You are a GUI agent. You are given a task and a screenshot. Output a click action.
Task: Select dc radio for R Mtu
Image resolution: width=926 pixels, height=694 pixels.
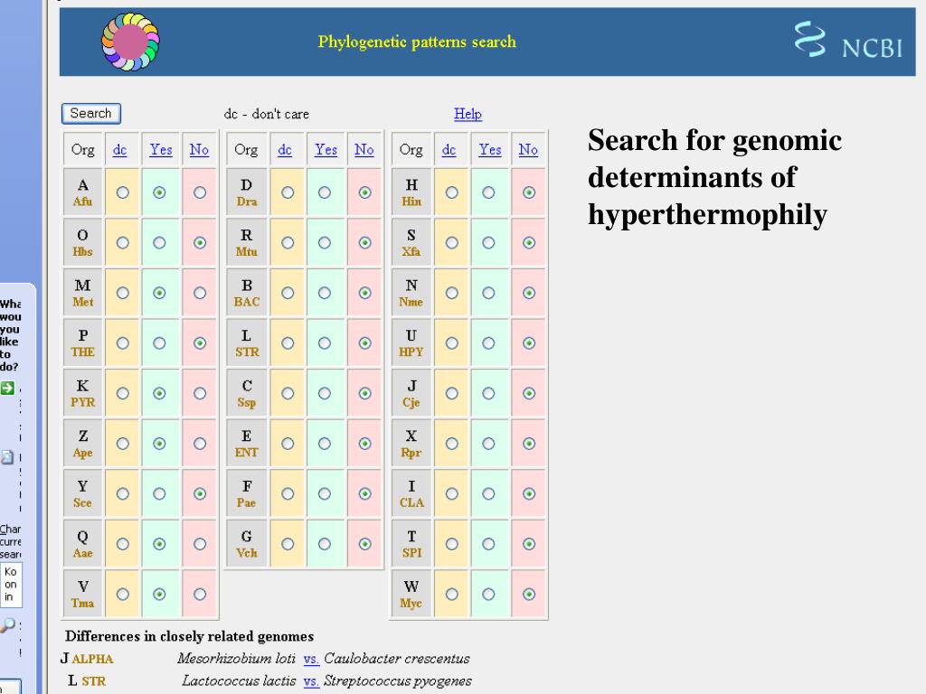[x=288, y=242]
